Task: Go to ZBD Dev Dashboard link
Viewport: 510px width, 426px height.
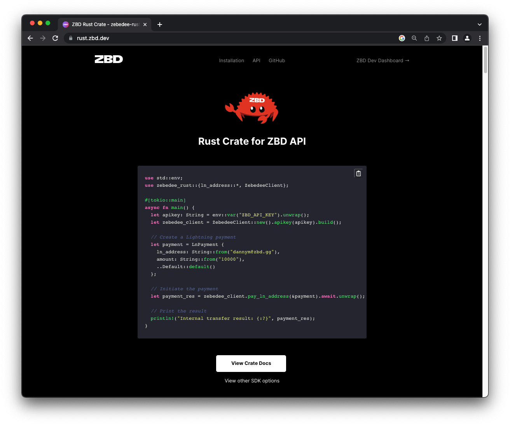Action: tap(383, 61)
